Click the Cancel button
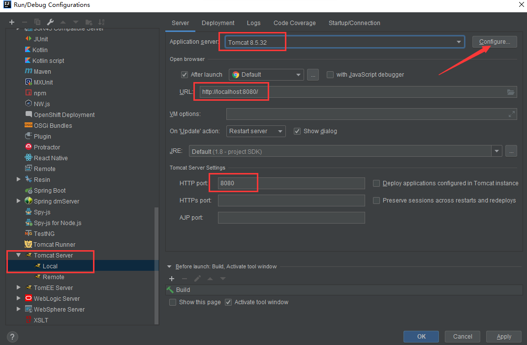Image resolution: width=527 pixels, height=345 pixels. point(463,336)
